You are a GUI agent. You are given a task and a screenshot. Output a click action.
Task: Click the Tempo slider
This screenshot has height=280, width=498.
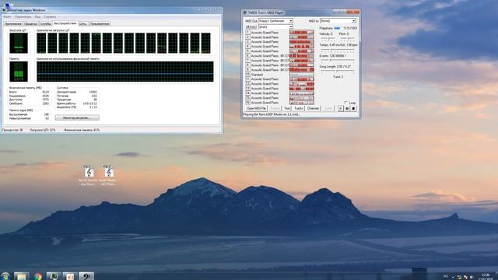tap(337, 50)
